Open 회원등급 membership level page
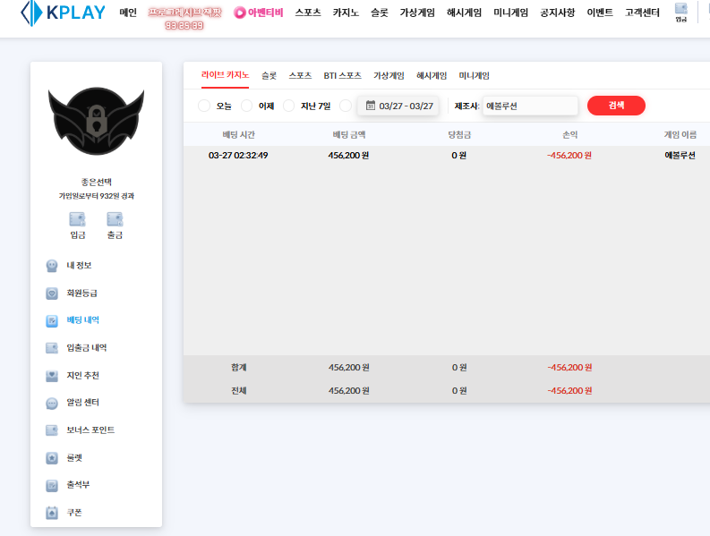The image size is (710, 536). coord(81,293)
